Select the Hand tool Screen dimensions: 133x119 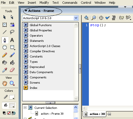(x=5, y=83)
